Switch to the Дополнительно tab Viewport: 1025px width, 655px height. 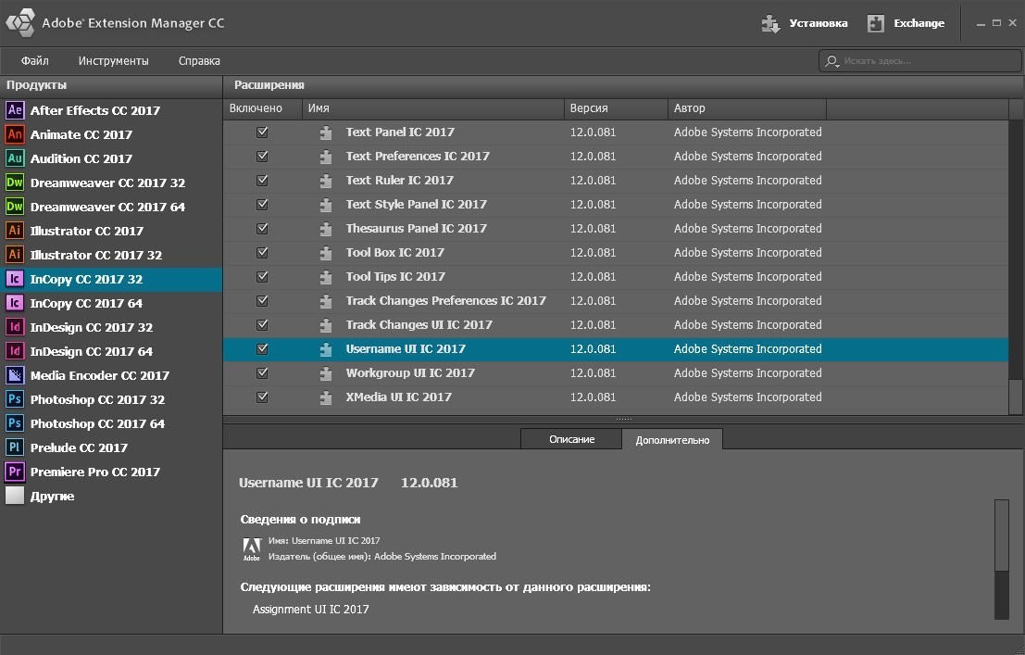pyautogui.click(x=672, y=440)
